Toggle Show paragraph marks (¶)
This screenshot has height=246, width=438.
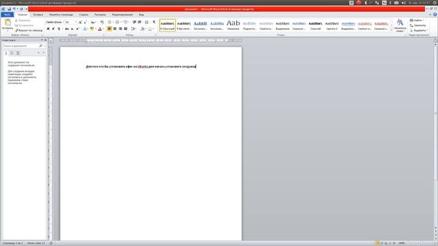154,22
